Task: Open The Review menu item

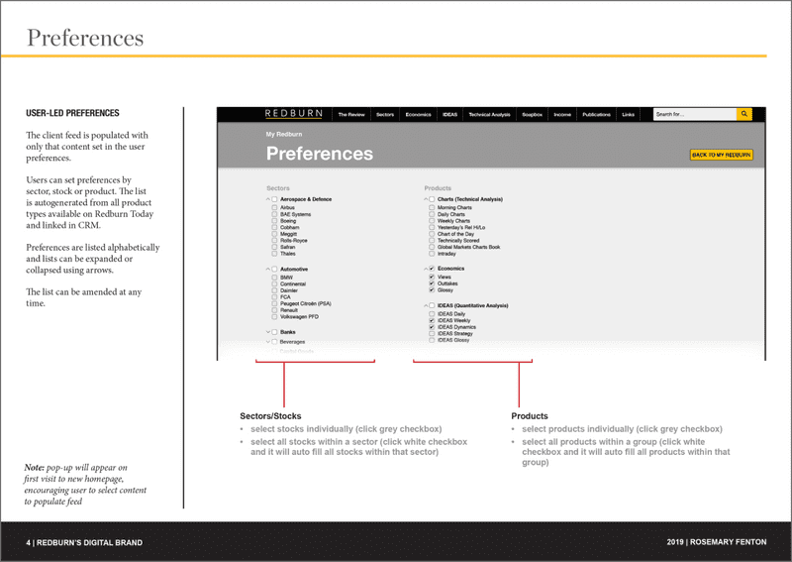Action: click(351, 114)
